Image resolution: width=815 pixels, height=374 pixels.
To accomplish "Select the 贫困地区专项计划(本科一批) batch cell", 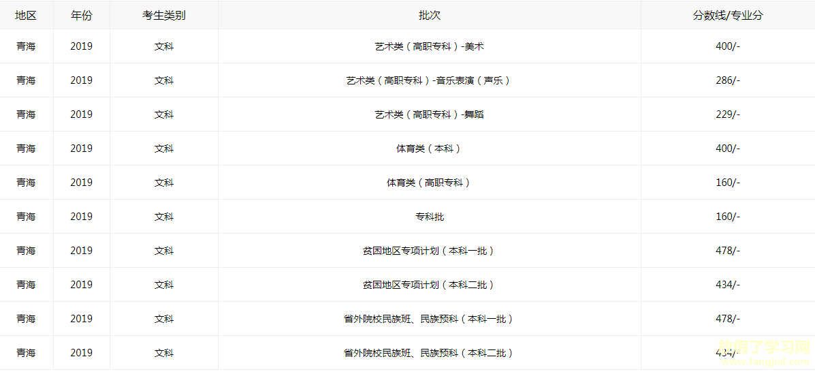I will click(x=430, y=251).
